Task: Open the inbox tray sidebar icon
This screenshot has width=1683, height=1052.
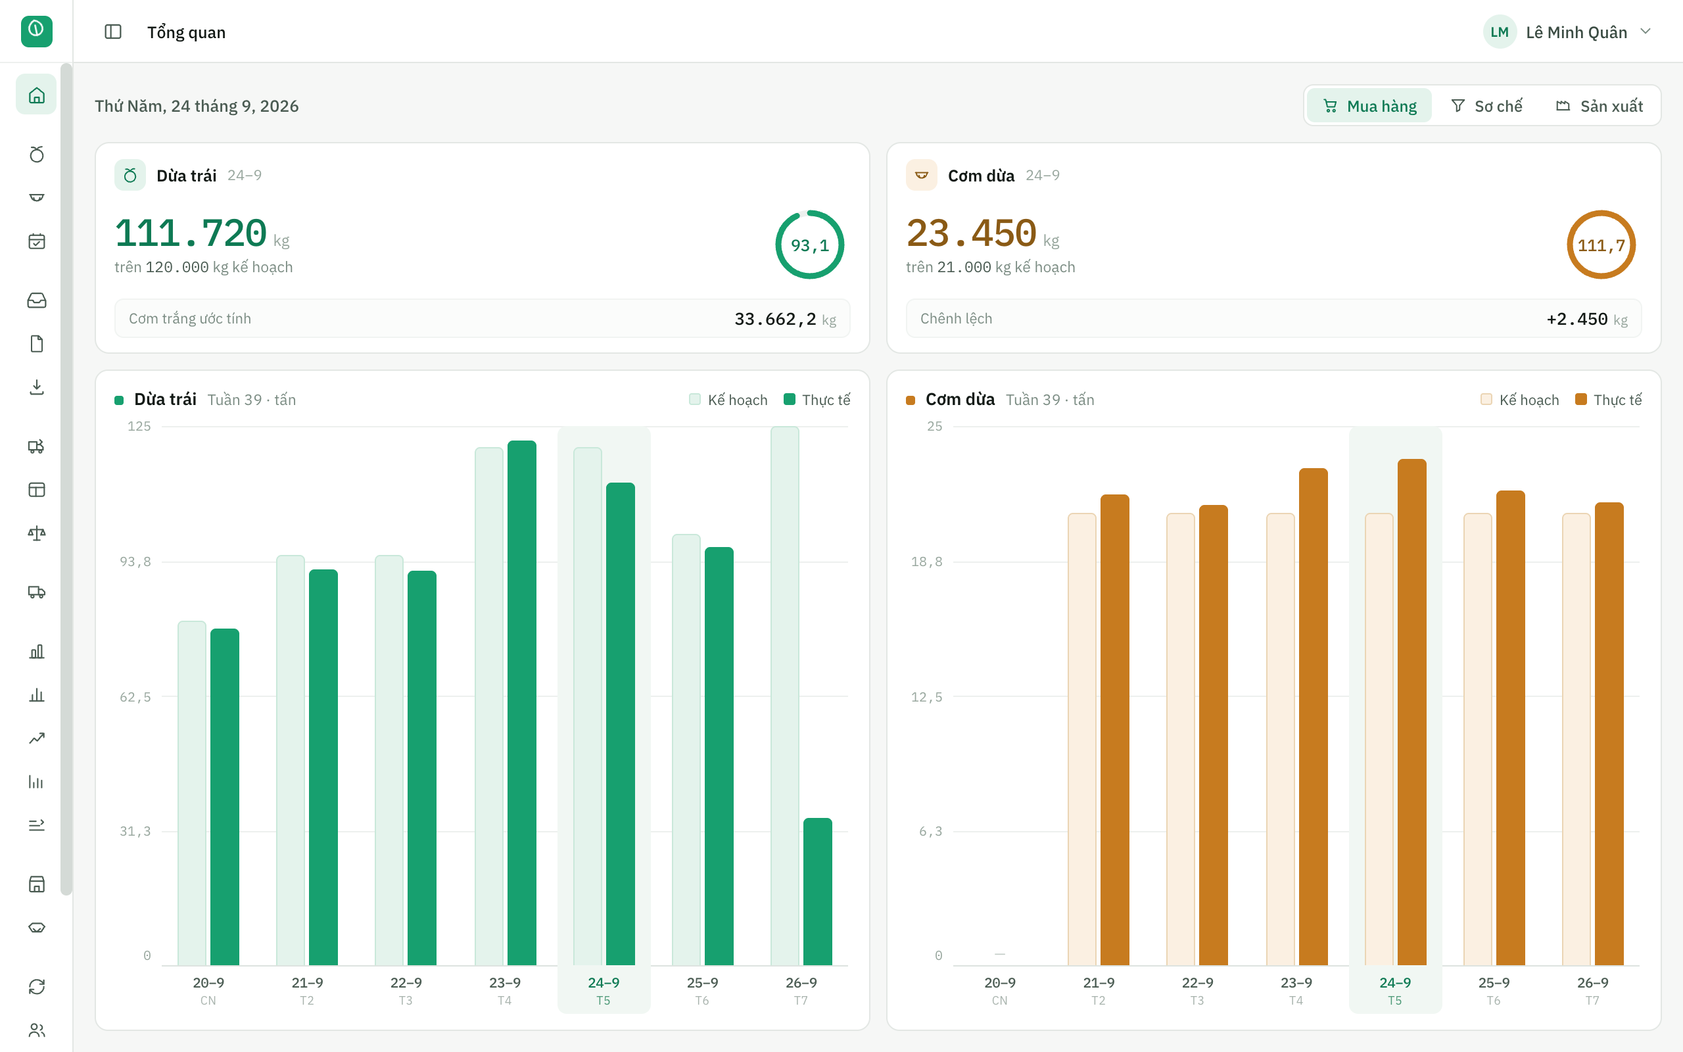Action: [x=36, y=300]
